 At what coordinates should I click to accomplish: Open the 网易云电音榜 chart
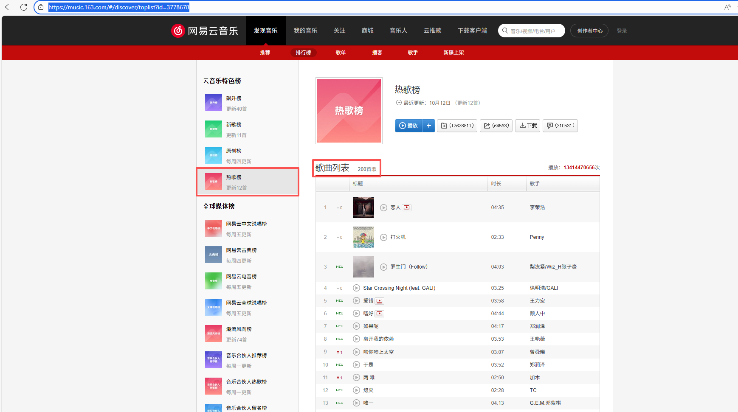pyautogui.click(x=248, y=281)
